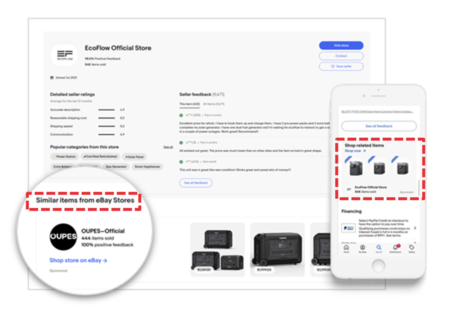
Task: Click the EcoFlow store logo
Action: pyautogui.click(x=64, y=54)
